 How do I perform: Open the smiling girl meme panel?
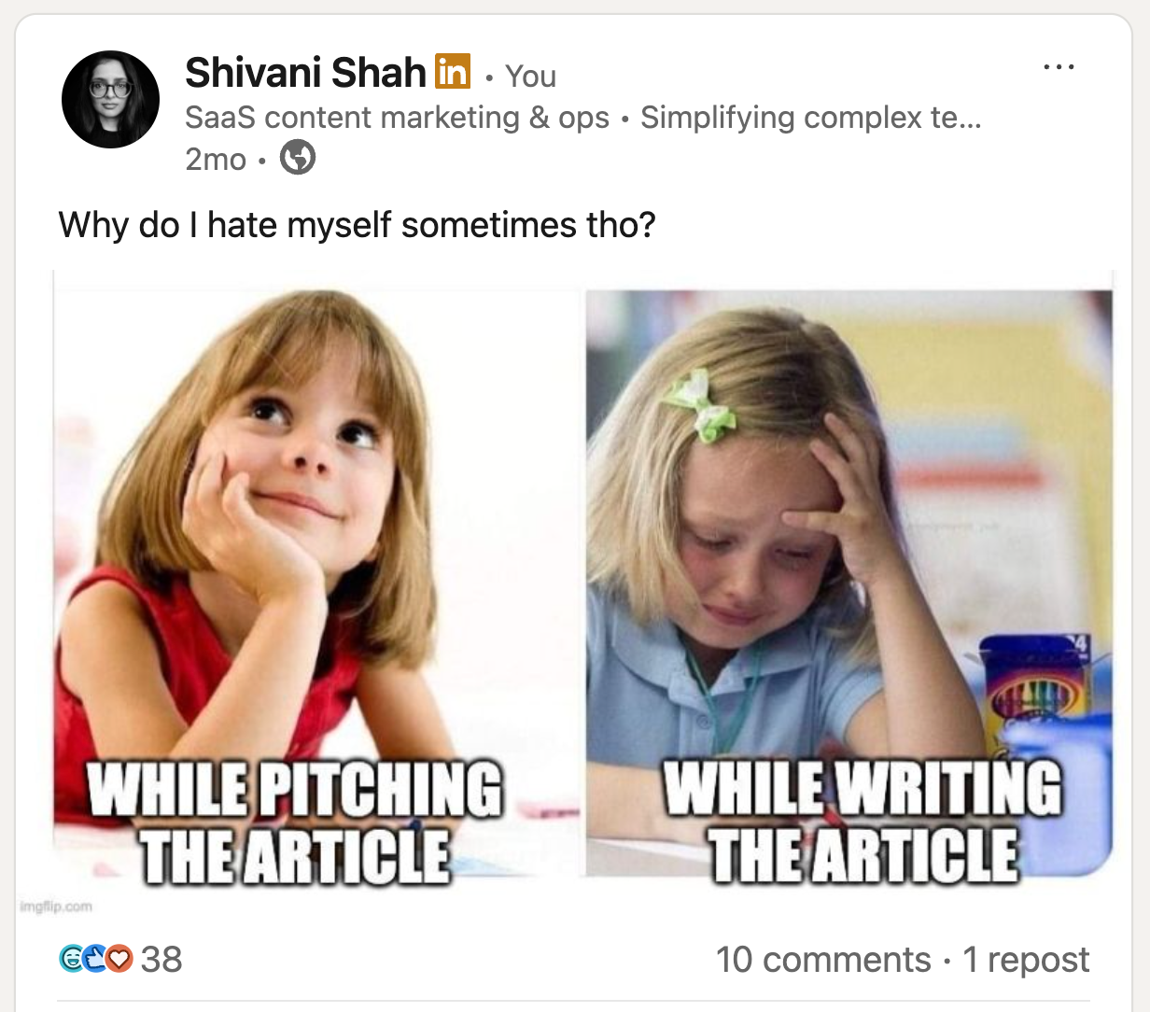[316, 584]
